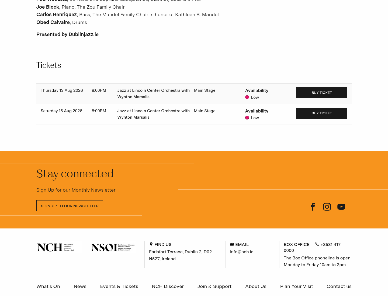Open Plan Your Visit

(x=297, y=286)
